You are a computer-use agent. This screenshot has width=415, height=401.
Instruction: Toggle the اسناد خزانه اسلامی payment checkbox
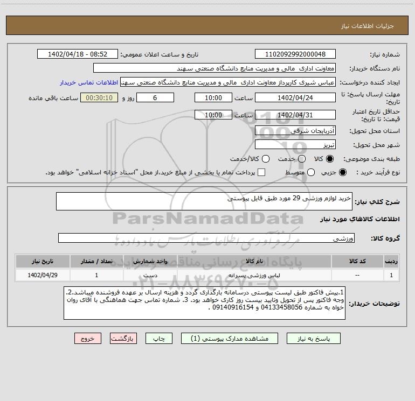pyautogui.click(x=261, y=172)
